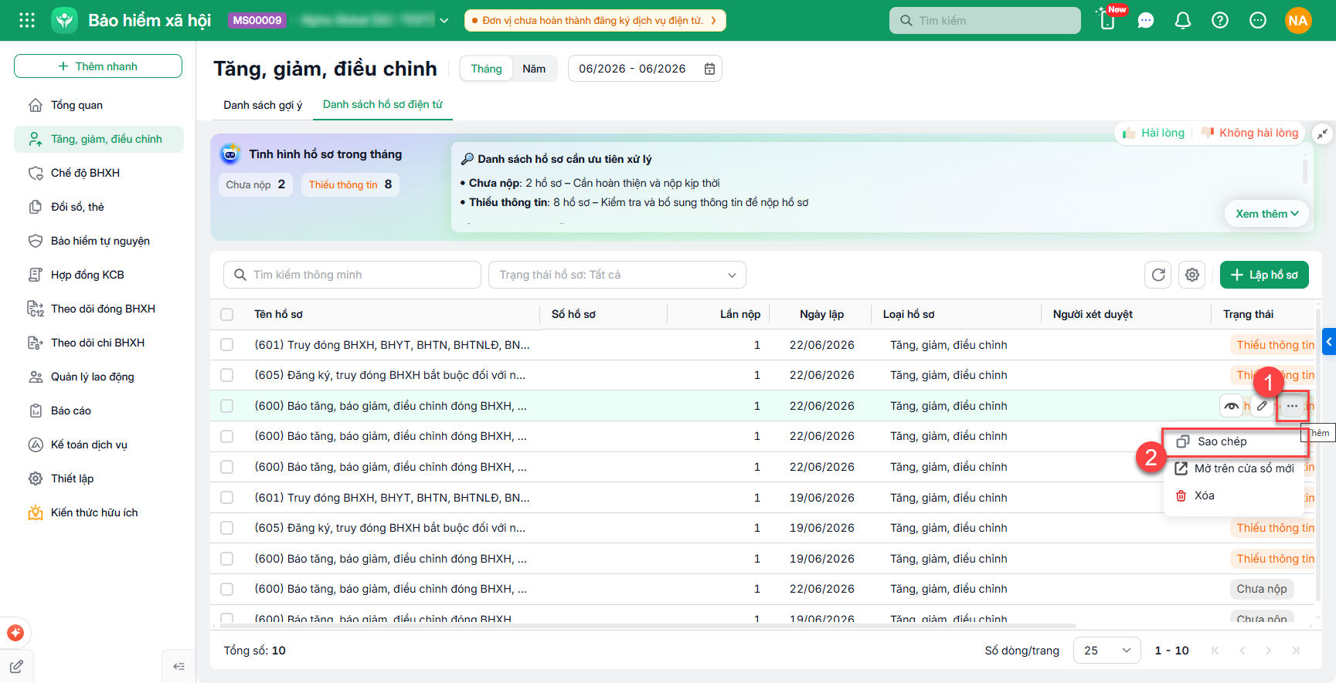
Task: Open Bảo hiểm tự nguyện in sidebar
Action: click(x=99, y=241)
